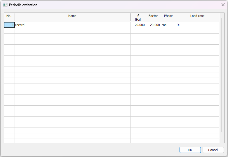Click the empty Name cell in second row
This screenshot has height=157, width=228.
coord(72,31)
